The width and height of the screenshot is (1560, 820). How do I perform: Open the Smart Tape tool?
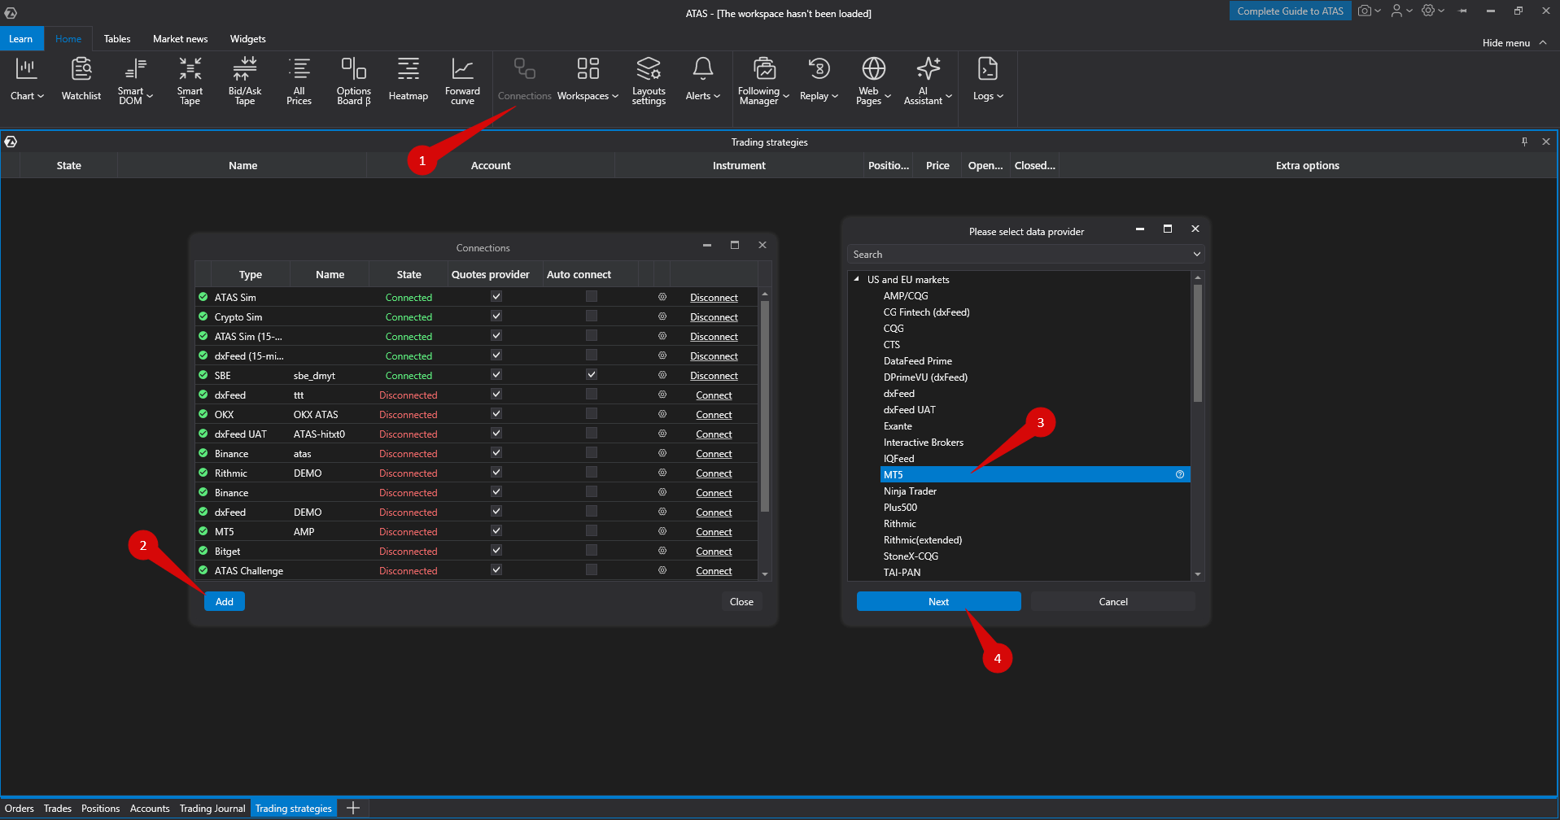click(x=190, y=80)
